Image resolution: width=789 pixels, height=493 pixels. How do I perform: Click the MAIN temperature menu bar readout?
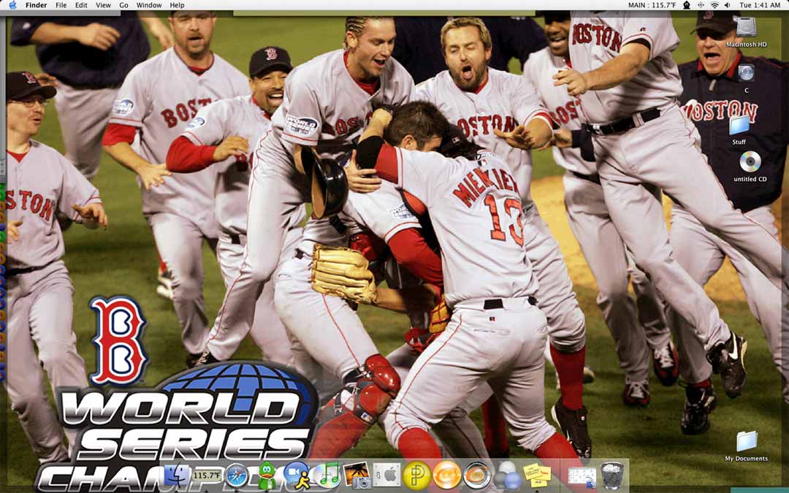[x=652, y=5]
